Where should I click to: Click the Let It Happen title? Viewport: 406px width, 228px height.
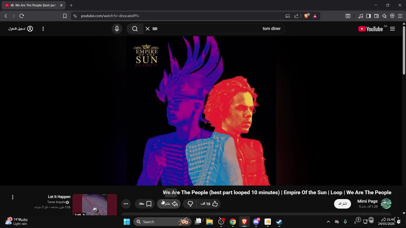(x=59, y=197)
